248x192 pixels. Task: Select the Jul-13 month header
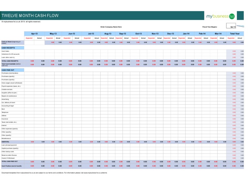(91, 34)
